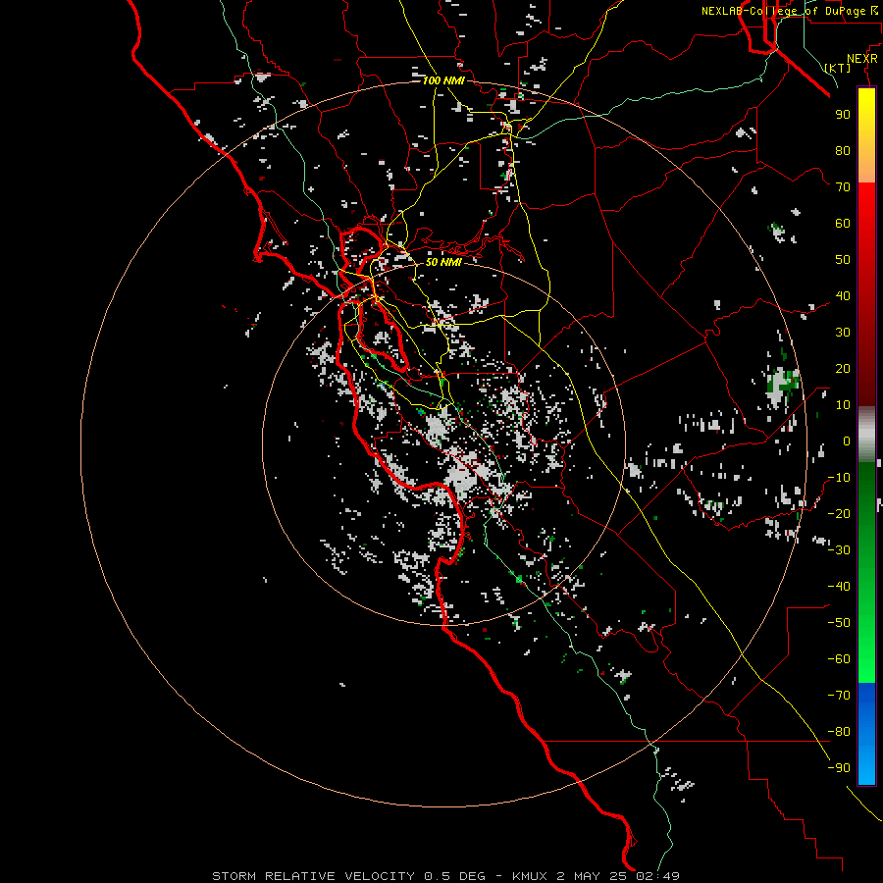This screenshot has height=883, width=883.
Task: Click the NEXLAB-College of DuPage credit text
Action: tap(790, 11)
